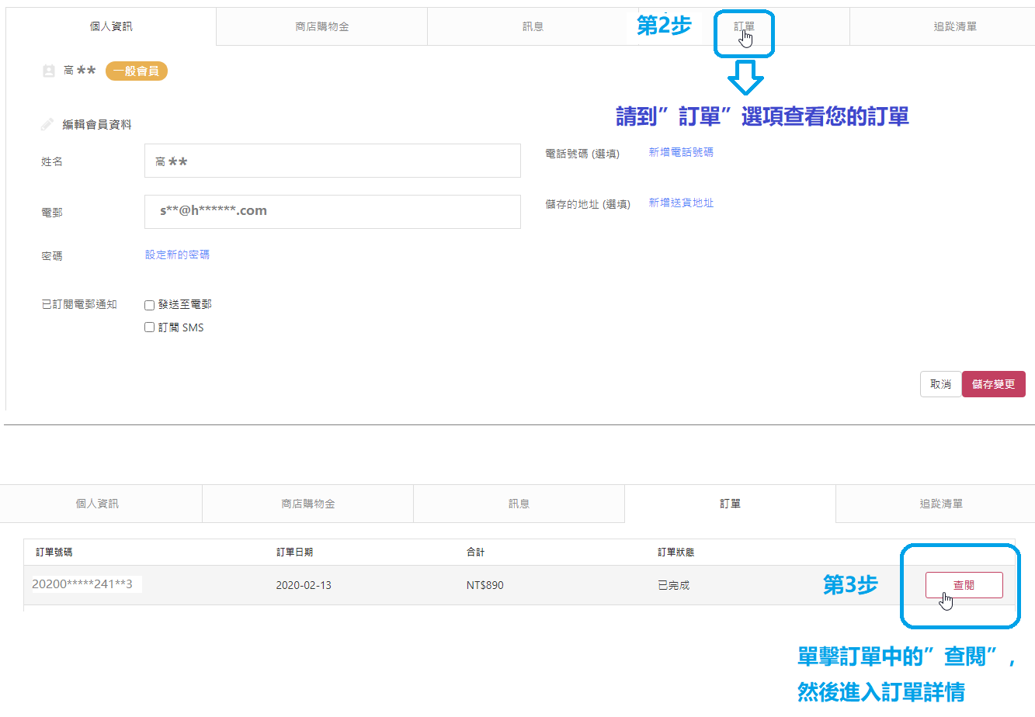The width and height of the screenshot is (1035, 717).
Task: Open 訊息 tab in the top panel
Action: click(x=533, y=26)
